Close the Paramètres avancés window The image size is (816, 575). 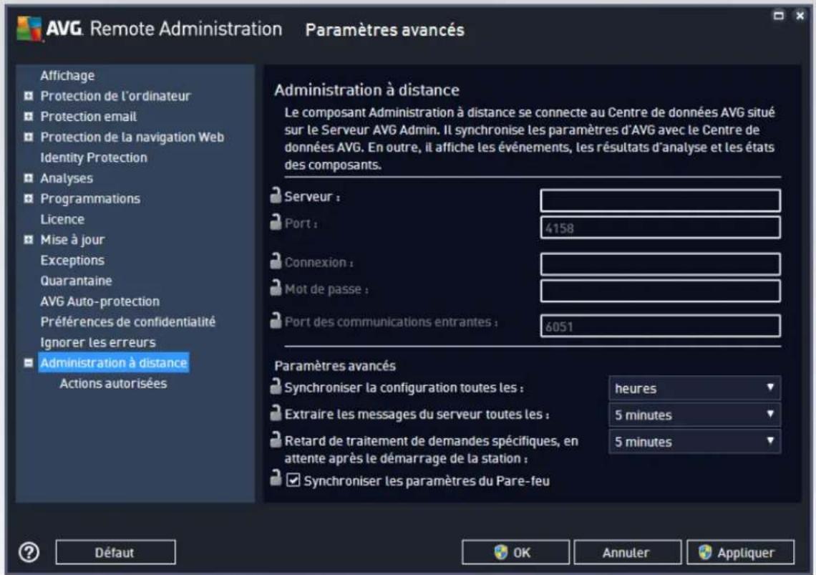click(800, 16)
